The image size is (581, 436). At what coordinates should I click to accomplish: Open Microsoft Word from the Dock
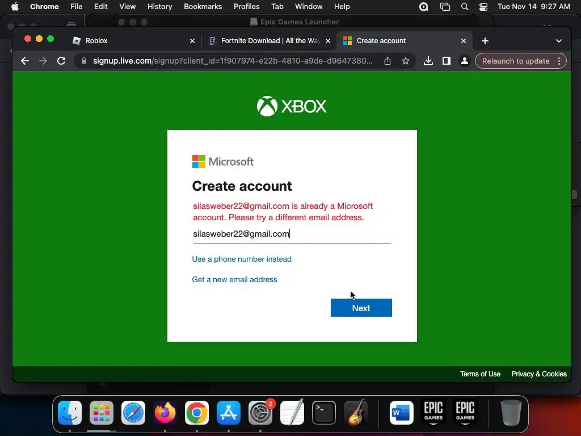click(x=402, y=413)
